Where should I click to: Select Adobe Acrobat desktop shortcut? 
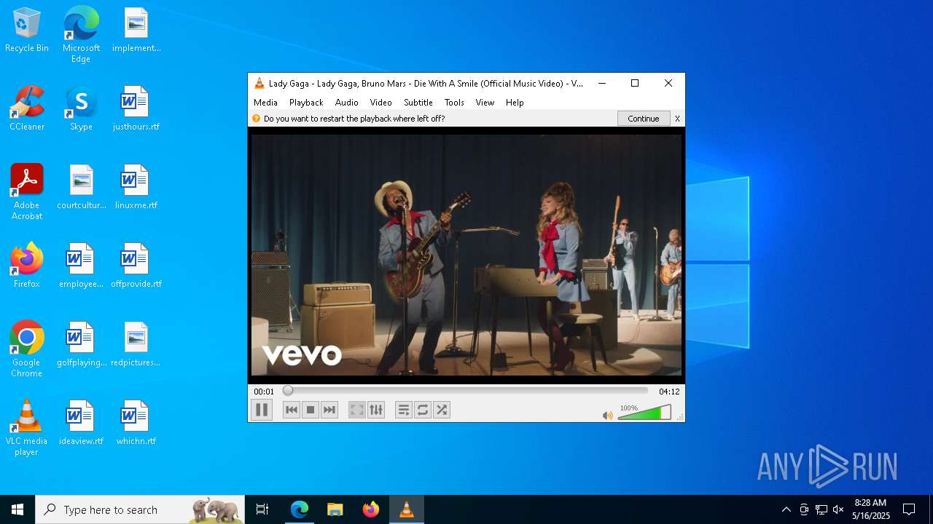pos(27,192)
